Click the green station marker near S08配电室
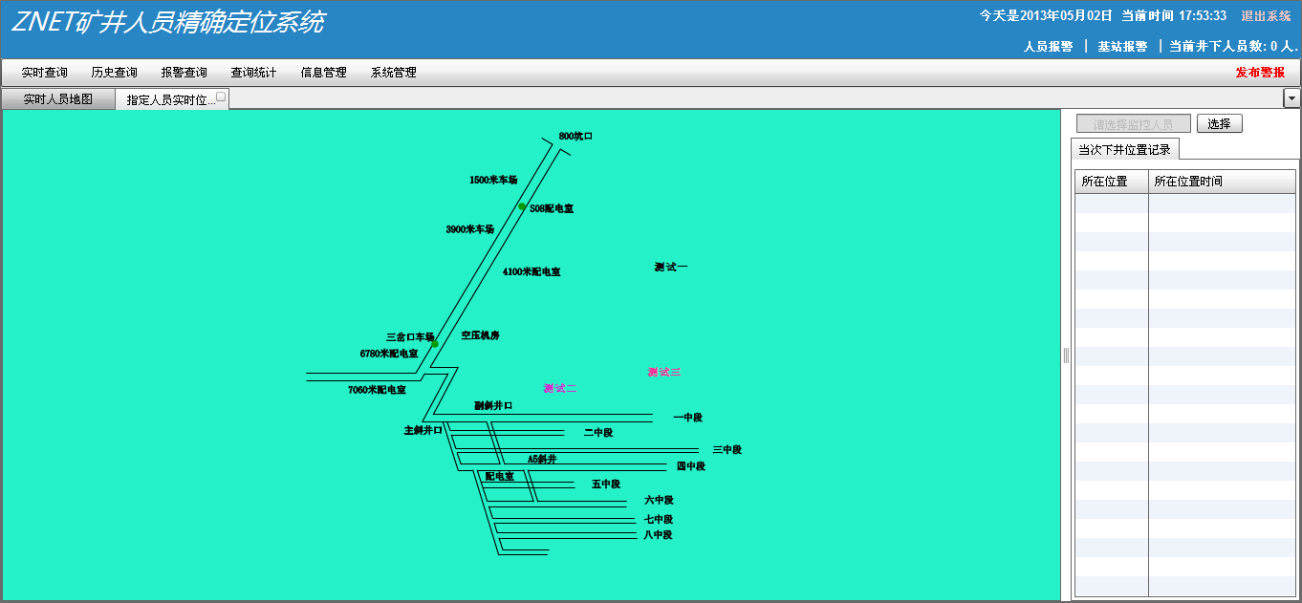 tap(522, 206)
